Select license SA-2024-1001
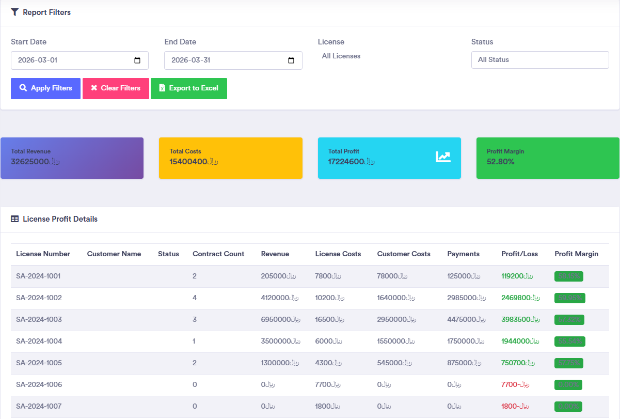This screenshot has width=620, height=419. coord(38,276)
